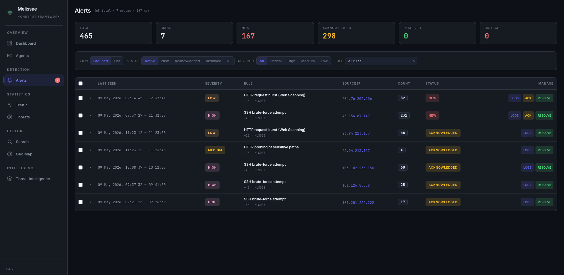Select the checkbox for 204.76.203.206 row
This screenshot has height=275, width=564.
(x=81, y=98)
